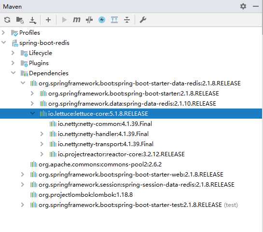The width and height of the screenshot is (263, 232).
Task: Collapse the Dependencies node
Action: (13, 73)
